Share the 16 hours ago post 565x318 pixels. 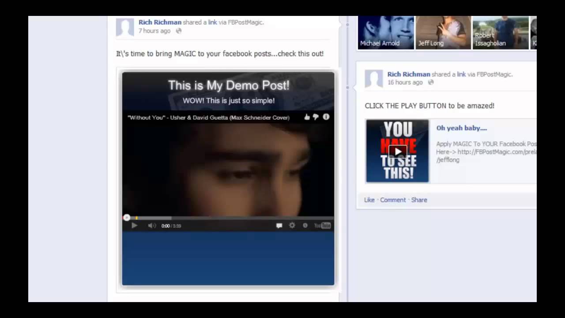pyautogui.click(x=419, y=200)
